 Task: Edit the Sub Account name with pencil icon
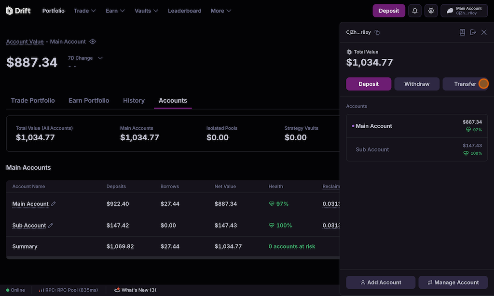51,226
